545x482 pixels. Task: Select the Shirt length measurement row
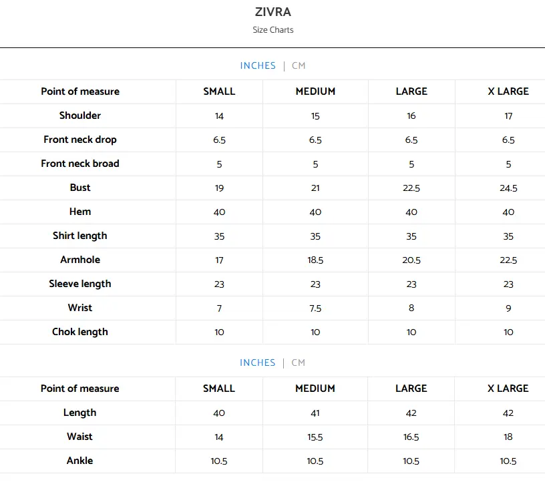tap(80, 236)
